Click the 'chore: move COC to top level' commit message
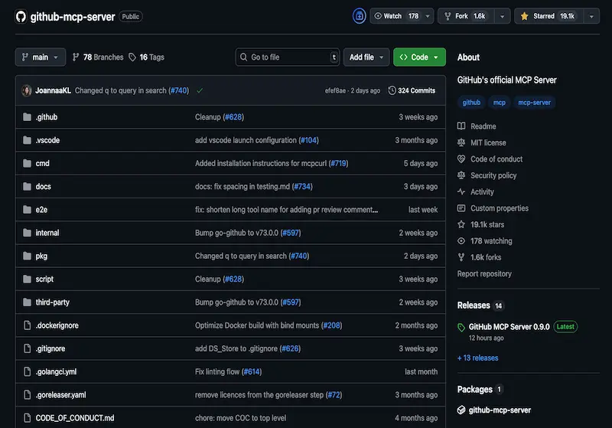Screen dimensions: 612x428 click(x=240, y=418)
